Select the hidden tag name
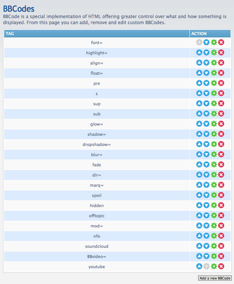 97,206
